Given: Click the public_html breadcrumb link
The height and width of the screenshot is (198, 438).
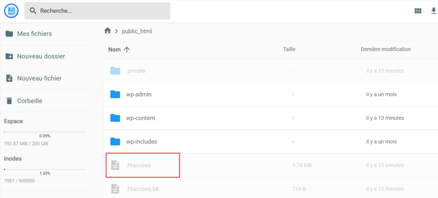Looking at the screenshot, I should point(137,31).
